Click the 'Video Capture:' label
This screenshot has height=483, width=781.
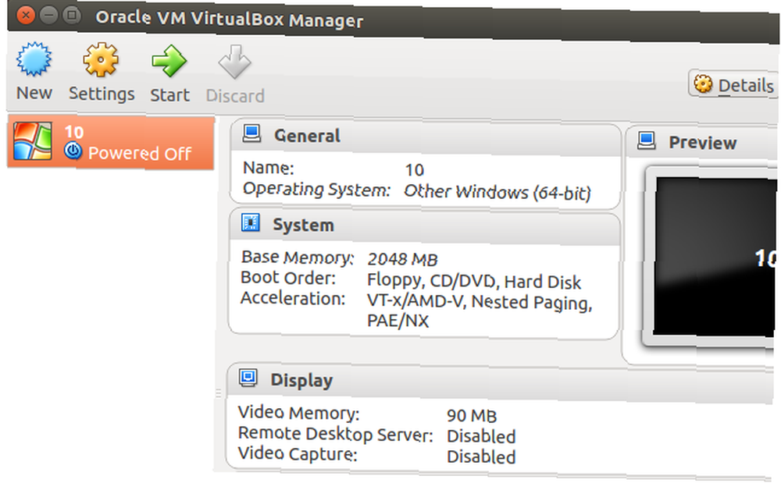(298, 453)
